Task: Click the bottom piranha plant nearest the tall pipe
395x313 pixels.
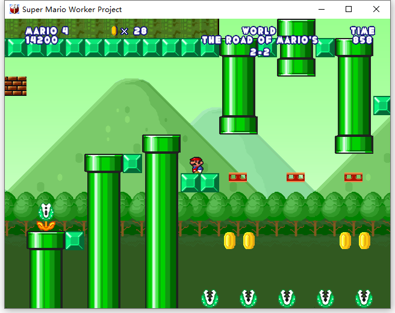Action: (210, 299)
